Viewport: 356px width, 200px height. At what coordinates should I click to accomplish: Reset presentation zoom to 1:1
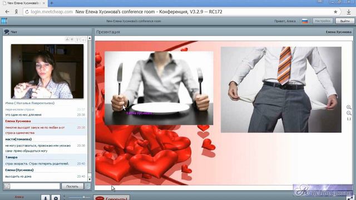click(349, 119)
